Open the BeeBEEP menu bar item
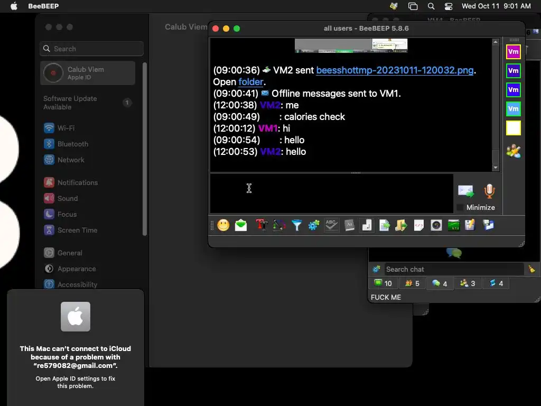This screenshot has height=406, width=541. (x=43, y=6)
